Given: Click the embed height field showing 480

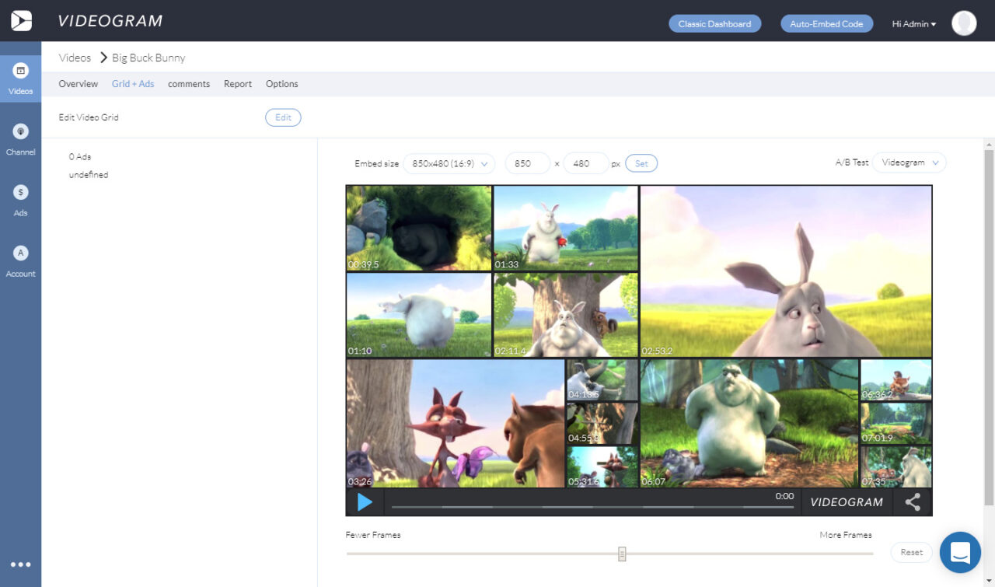Looking at the screenshot, I should [585, 163].
